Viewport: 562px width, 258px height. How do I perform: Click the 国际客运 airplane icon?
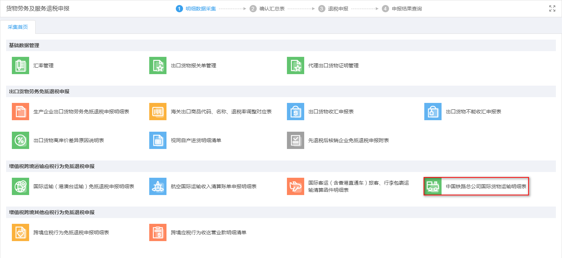pyautogui.click(x=296, y=186)
